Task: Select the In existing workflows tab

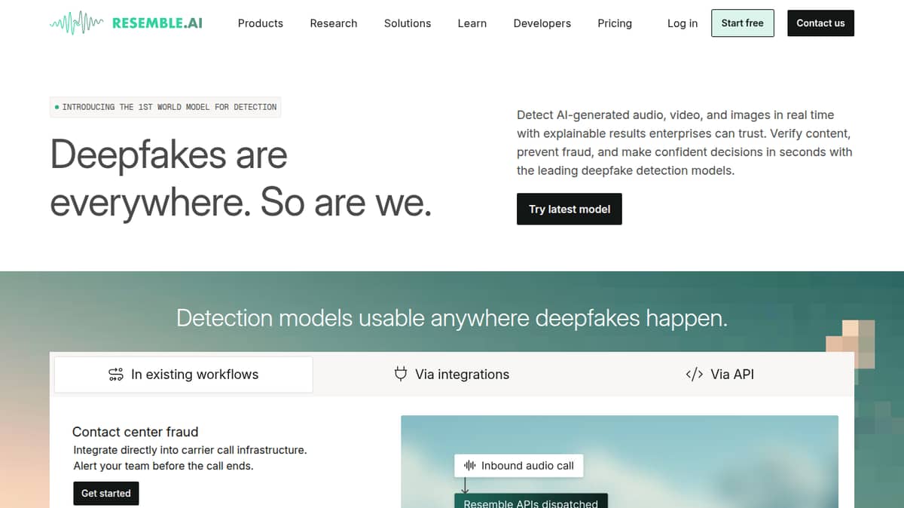Action: [x=184, y=375]
